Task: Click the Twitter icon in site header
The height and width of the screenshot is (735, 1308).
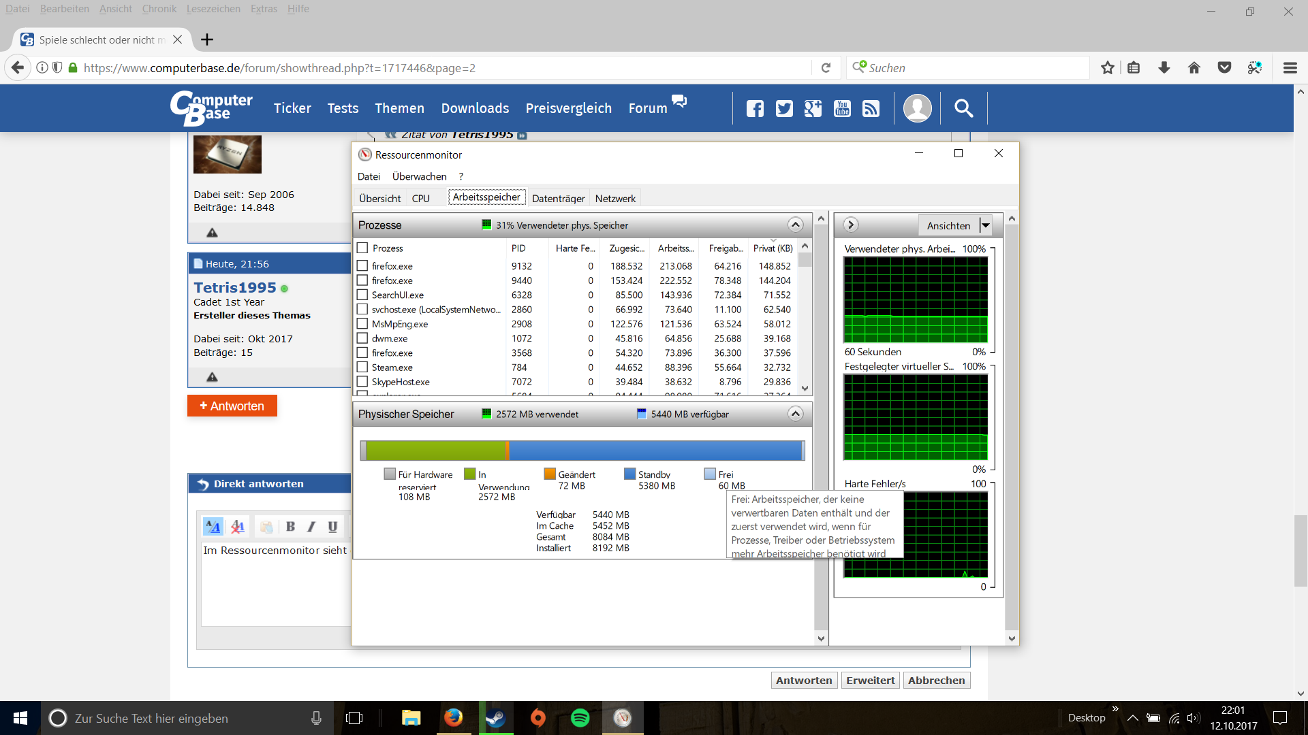Action: (784, 109)
